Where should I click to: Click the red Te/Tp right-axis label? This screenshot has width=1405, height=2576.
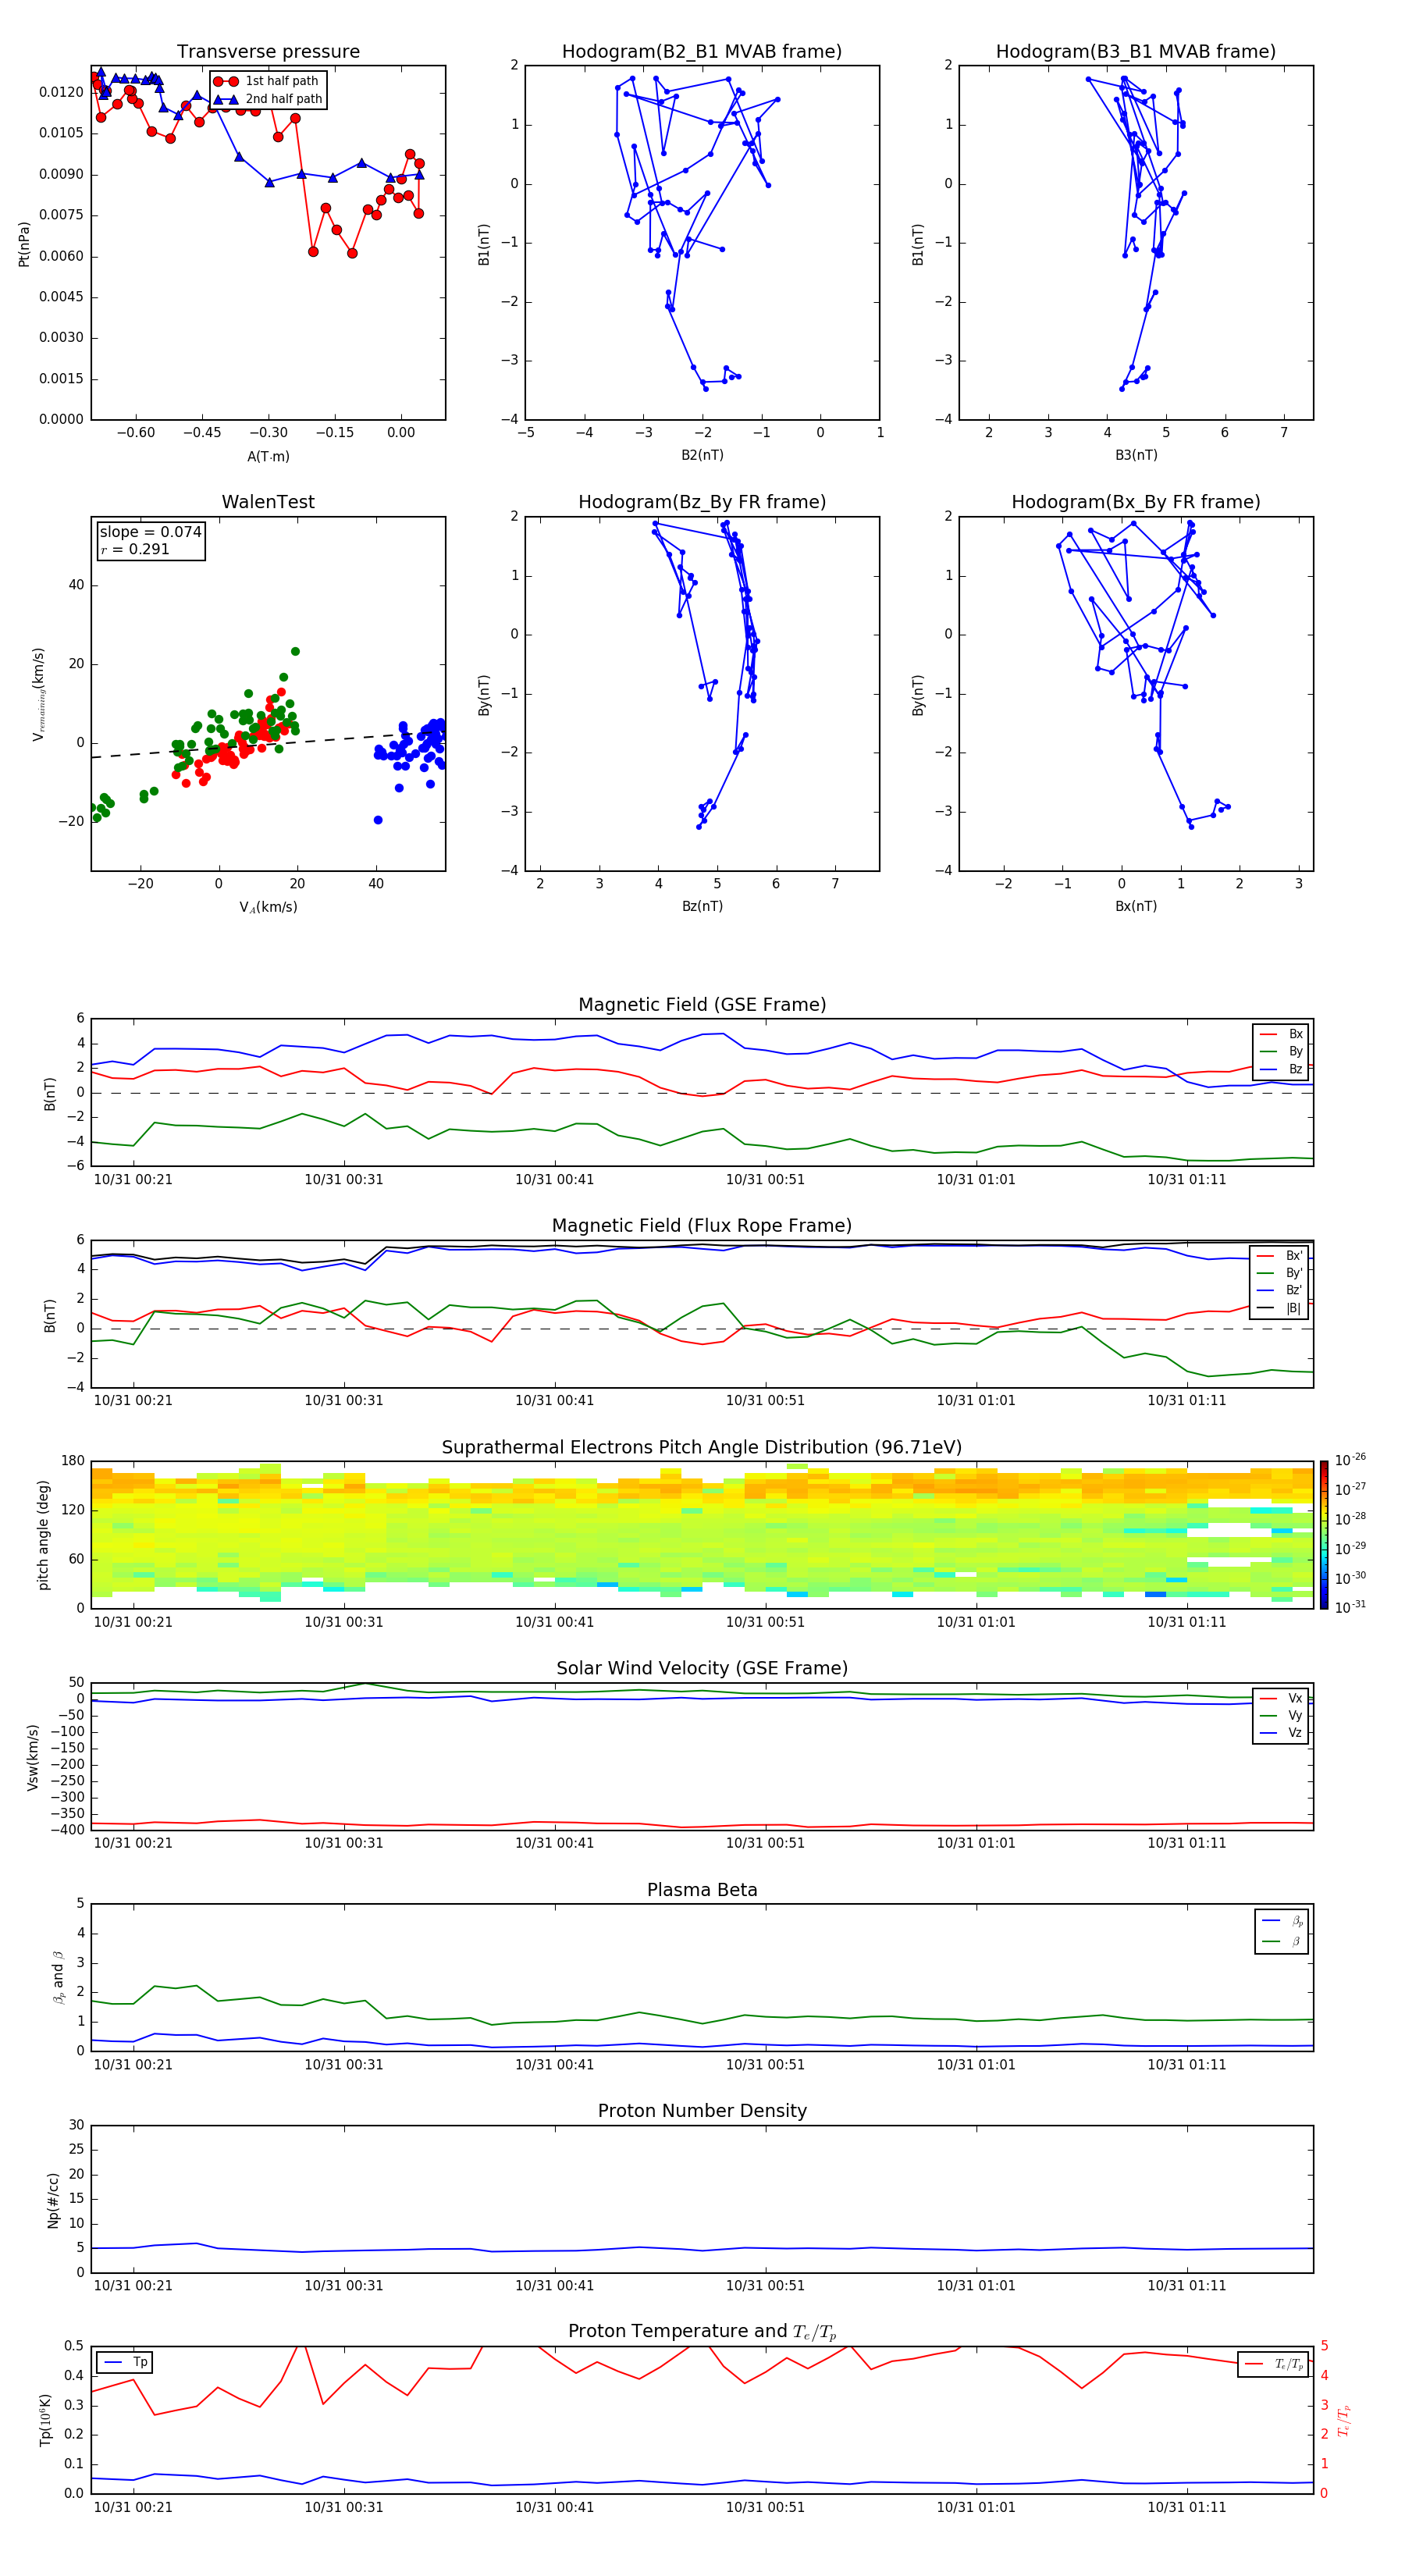pyautogui.click(x=1344, y=2420)
